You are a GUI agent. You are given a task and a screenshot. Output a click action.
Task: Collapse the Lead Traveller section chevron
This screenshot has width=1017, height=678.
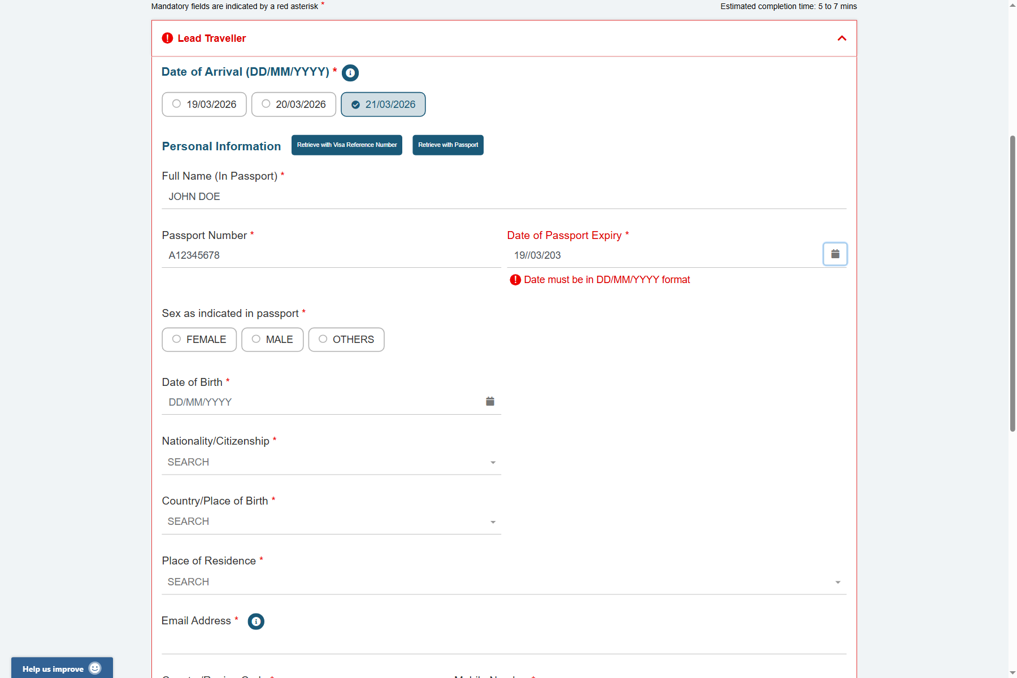point(841,38)
